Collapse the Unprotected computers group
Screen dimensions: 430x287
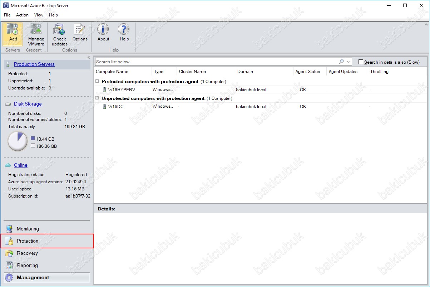97,98
